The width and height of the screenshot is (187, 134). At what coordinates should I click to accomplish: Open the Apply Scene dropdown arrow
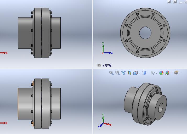[x=171, y=73]
